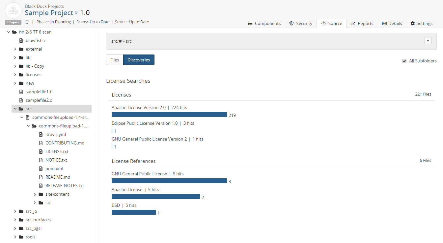The width and height of the screenshot is (443, 243).
Task: Open the Components tab
Action: (x=264, y=24)
